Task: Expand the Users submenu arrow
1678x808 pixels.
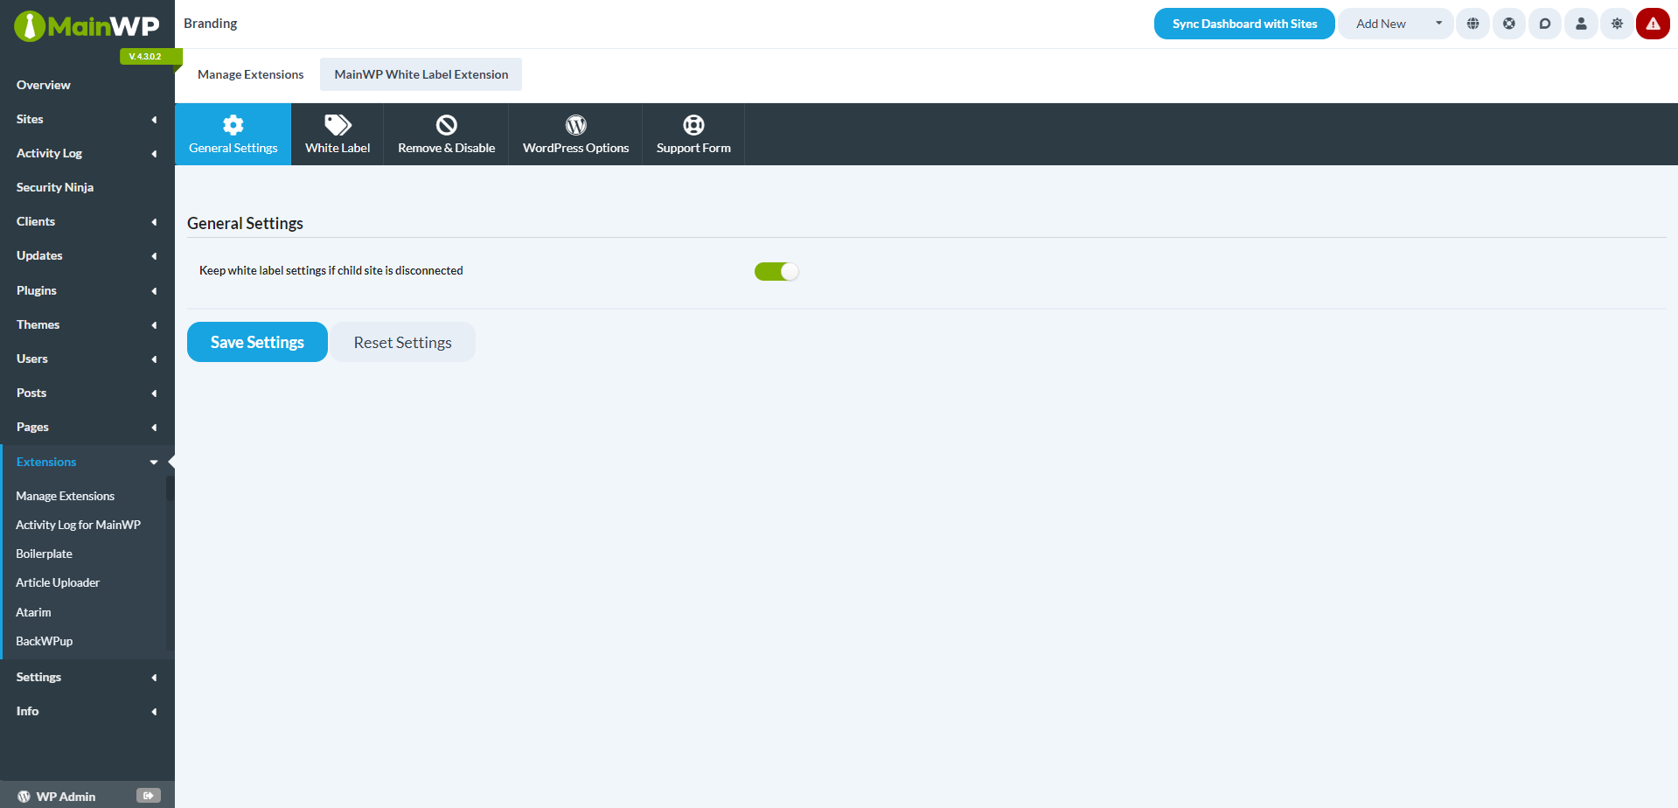Action: [x=154, y=359]
